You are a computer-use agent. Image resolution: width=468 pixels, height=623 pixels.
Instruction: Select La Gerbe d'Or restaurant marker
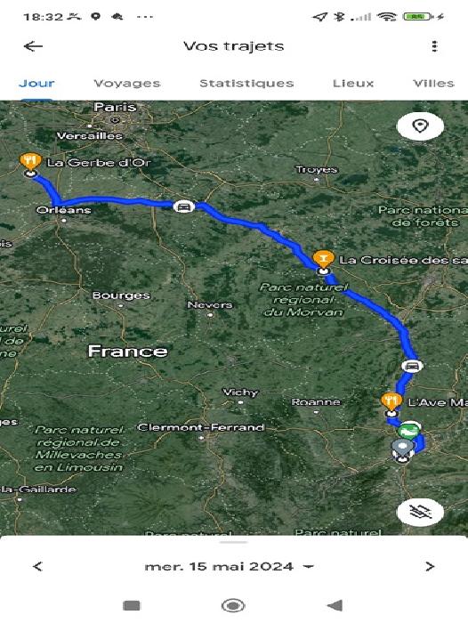[30, 163]
